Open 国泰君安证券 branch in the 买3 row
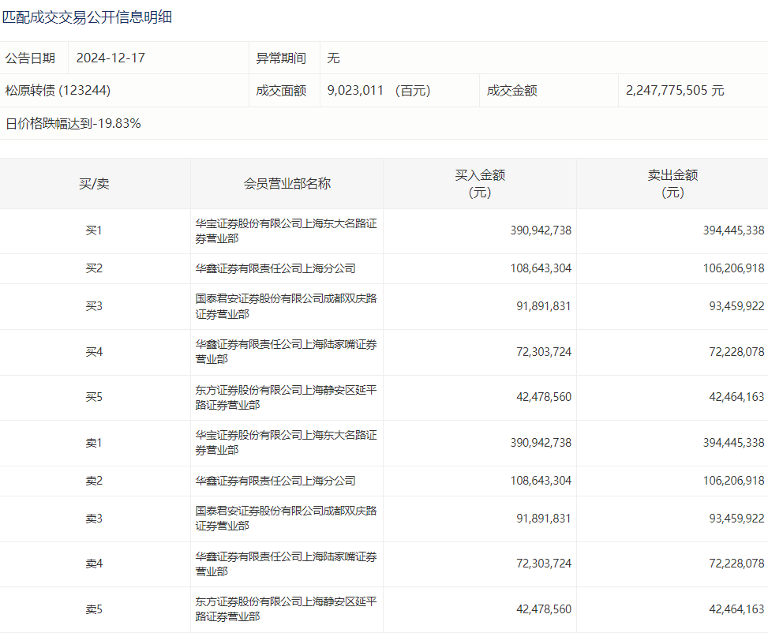Viewport: 768px width, 633px height. pyautogui.click(x=286, y=306)
